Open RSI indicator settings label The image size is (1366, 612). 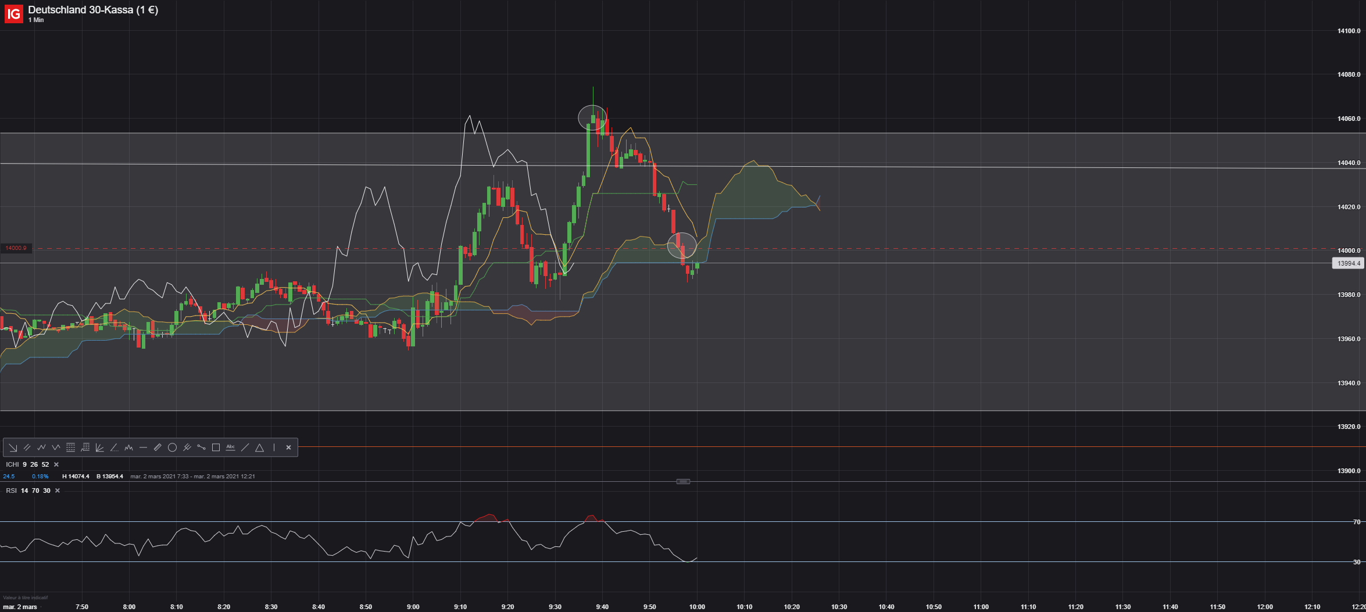28,491
